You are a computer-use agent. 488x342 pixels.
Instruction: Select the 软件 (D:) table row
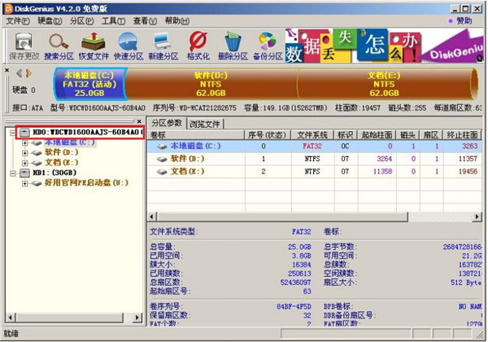pos(314,159)
